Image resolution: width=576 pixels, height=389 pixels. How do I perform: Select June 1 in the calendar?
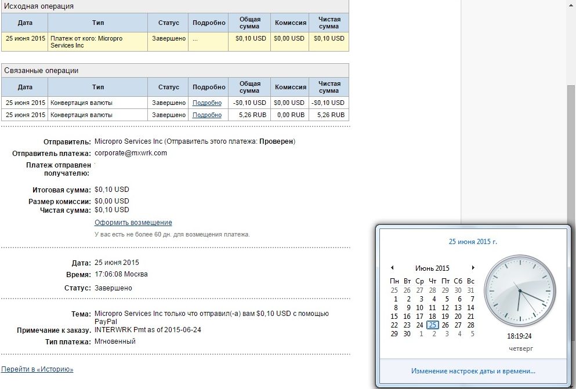pyautogui.click(x=396, y=299)
